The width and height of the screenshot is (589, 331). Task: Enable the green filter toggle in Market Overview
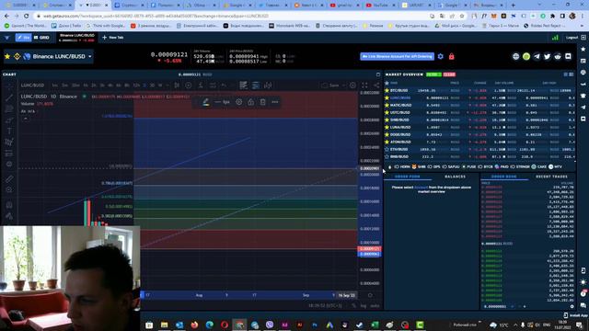point(433,74)
